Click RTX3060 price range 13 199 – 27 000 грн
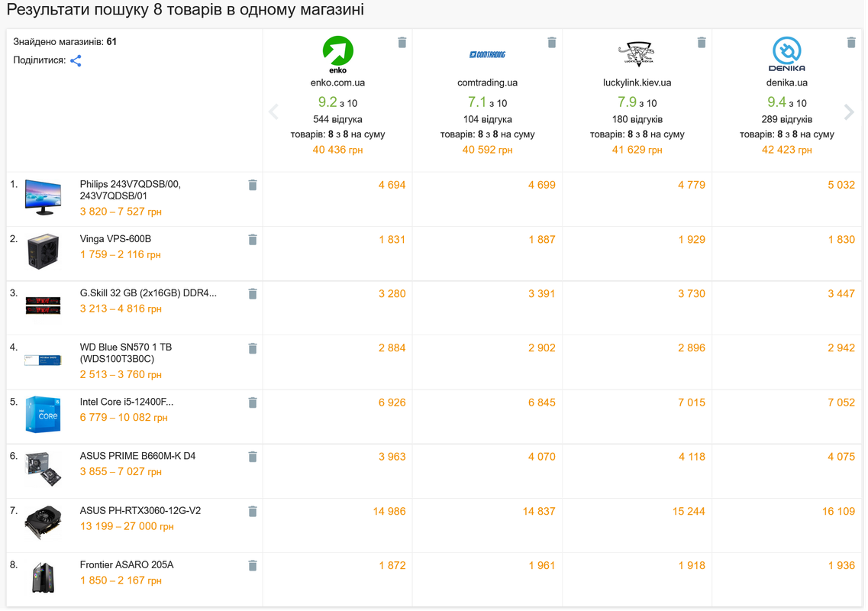This screenshot has height=611, width=868. (127, 527)
